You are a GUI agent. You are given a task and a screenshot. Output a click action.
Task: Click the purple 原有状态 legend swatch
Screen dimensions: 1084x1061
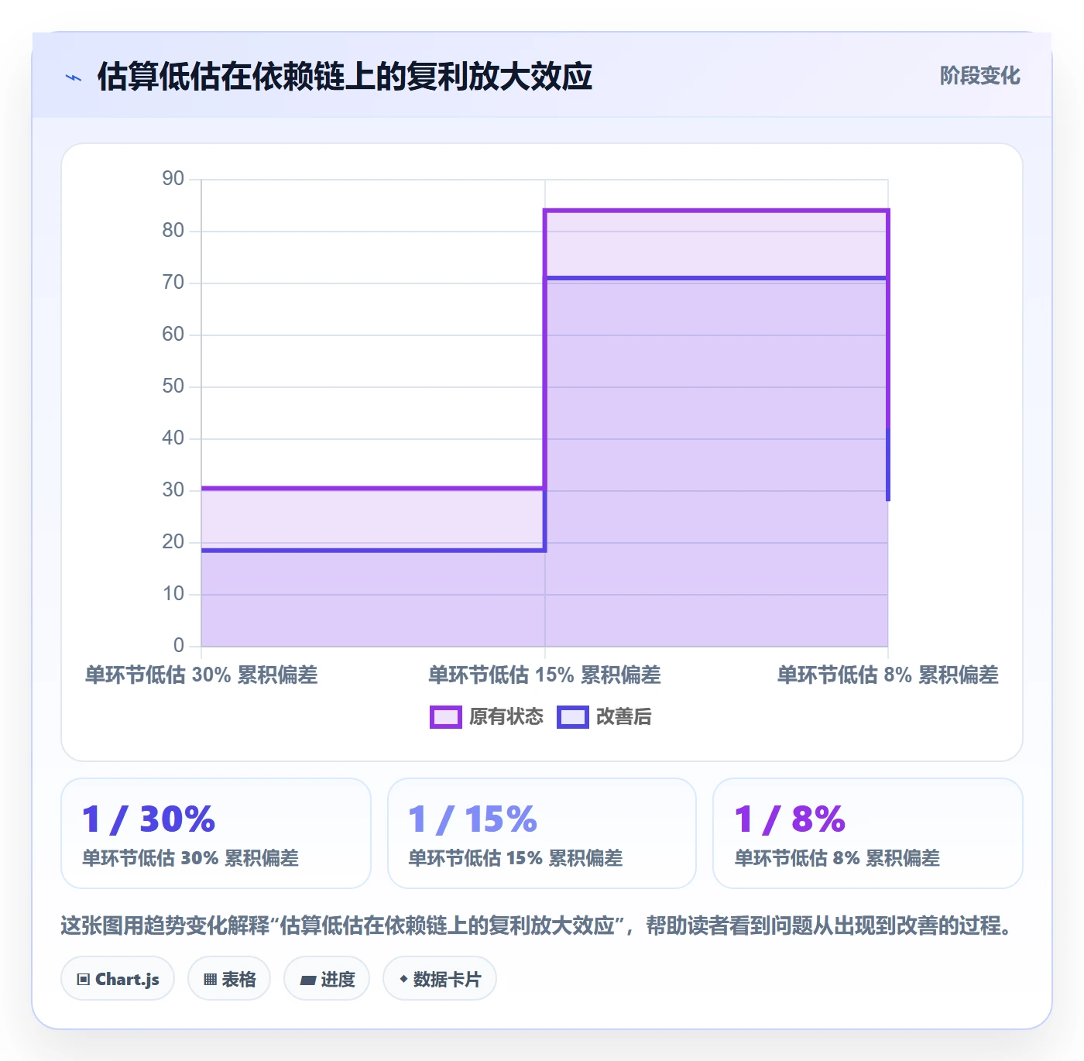445,717
